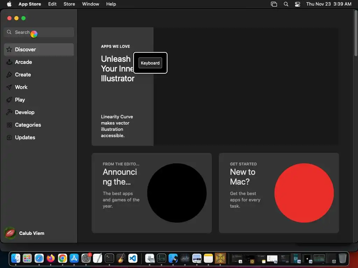Open Launchpad from the Dock
Viewport: 358px width, 268px height.
[27, 258]
